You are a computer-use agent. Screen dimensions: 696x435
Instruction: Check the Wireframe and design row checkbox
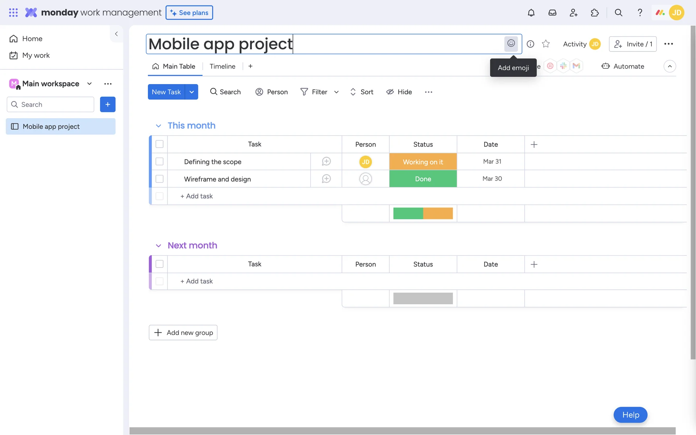[x=159, y=179]
